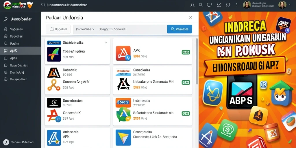296x148 pixels.
Task: Close the Pudanr Undonsia dialog
Action: pyautogui.click(x=190, y=18)
